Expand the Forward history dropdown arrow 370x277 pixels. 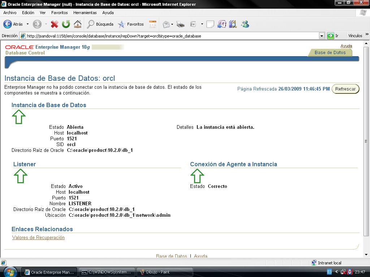pyautogui.click(x=46, y=24)
